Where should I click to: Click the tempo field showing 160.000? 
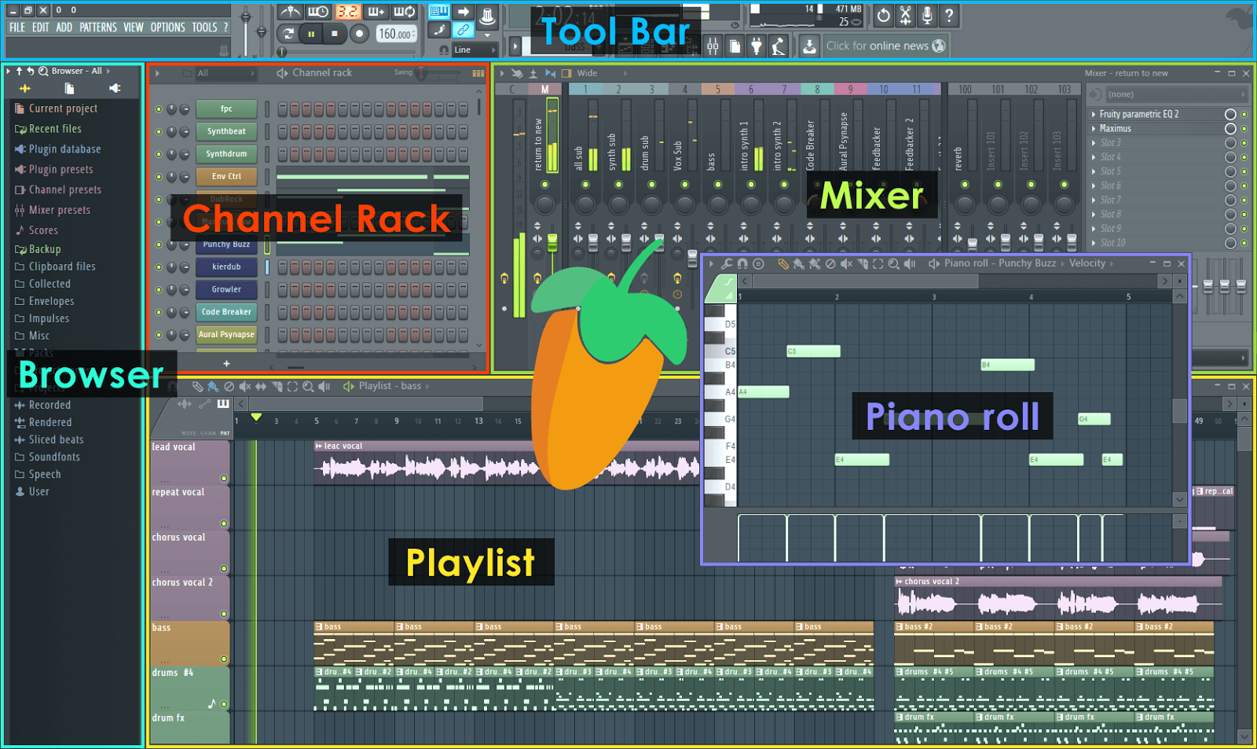pyautogui.click(x=396, y=34)
